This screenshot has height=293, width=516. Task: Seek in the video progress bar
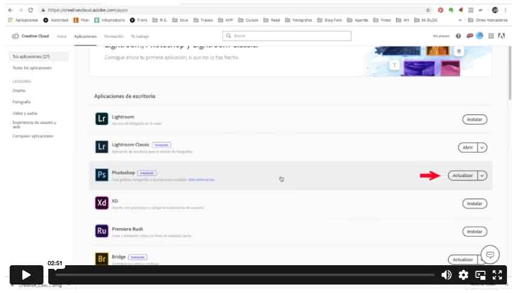pos(244,274)
